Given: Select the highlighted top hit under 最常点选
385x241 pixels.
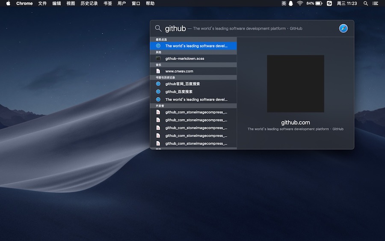Looking at the screenshot, I should coord(193,46).
